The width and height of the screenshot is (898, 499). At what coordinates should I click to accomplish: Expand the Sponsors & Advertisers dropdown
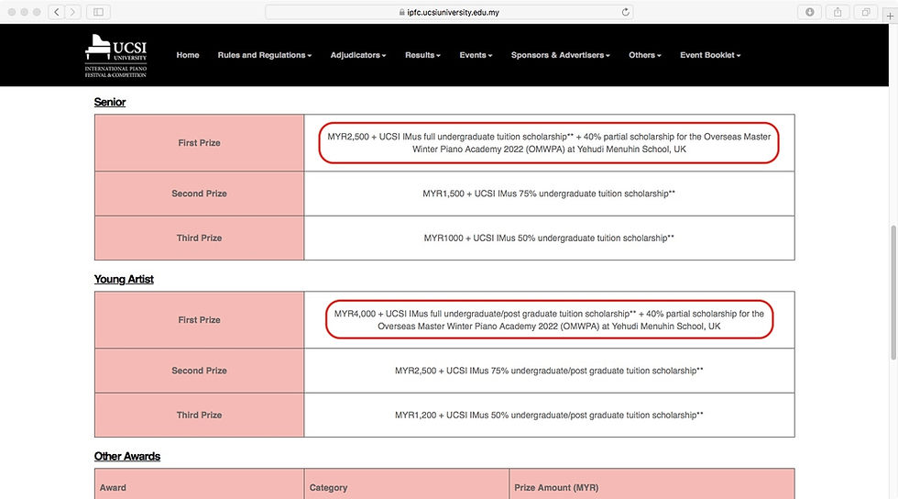point(560,55)
